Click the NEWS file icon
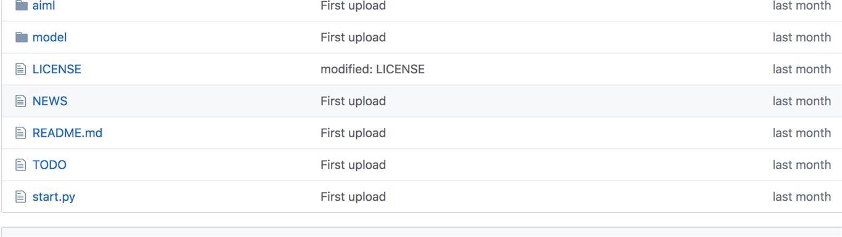Screen dimensions: 842x237 (21, 101)
